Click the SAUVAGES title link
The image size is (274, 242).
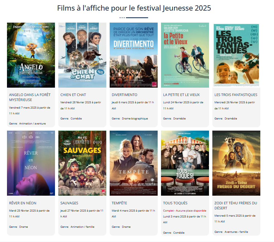pos(69,203)
